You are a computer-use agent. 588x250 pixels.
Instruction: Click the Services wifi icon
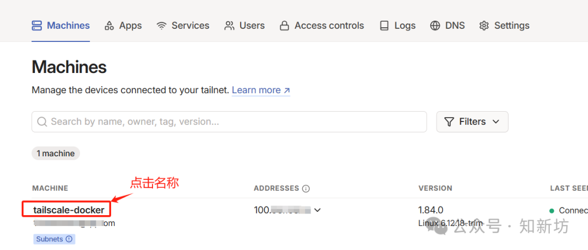tap(161, 26)
